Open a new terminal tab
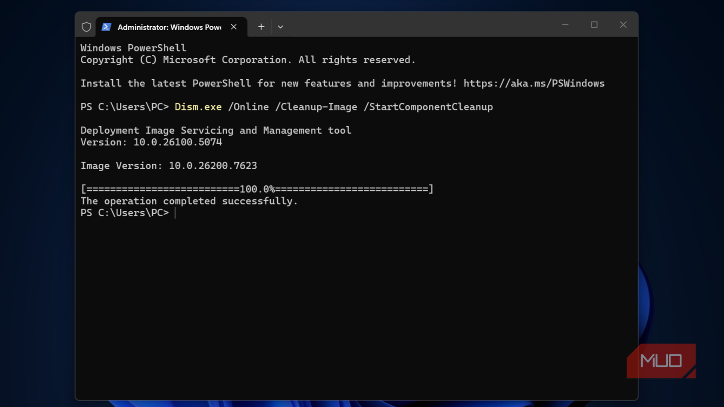 (x=261, y=27)
